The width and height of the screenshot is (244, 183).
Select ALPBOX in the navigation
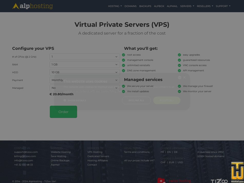(159, 6)
